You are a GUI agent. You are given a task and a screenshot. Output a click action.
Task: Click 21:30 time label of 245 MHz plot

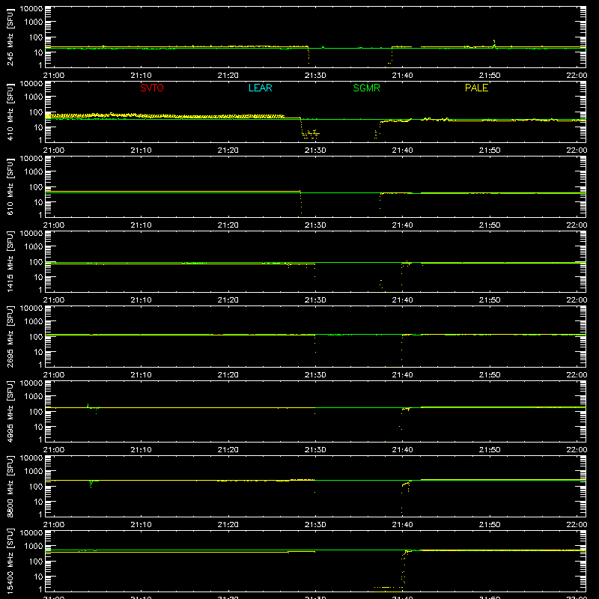[x=315, y=76]
